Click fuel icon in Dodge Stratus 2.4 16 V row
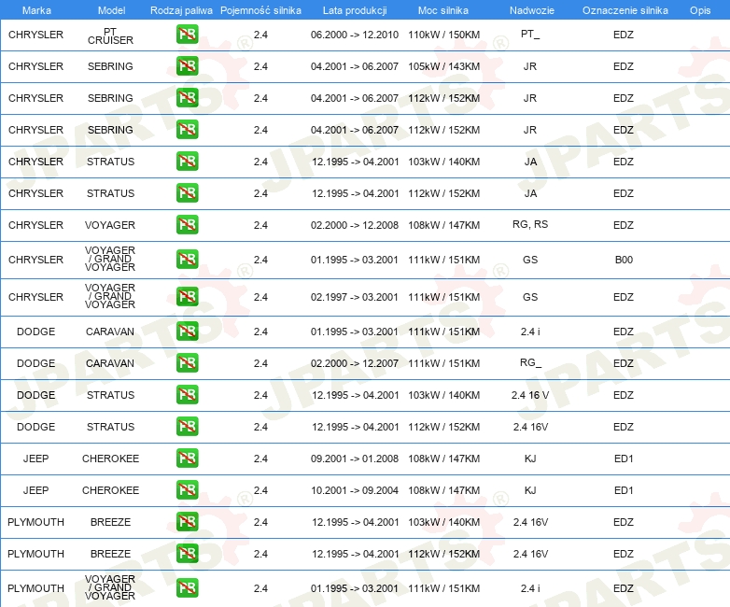 tap(187, 395)
